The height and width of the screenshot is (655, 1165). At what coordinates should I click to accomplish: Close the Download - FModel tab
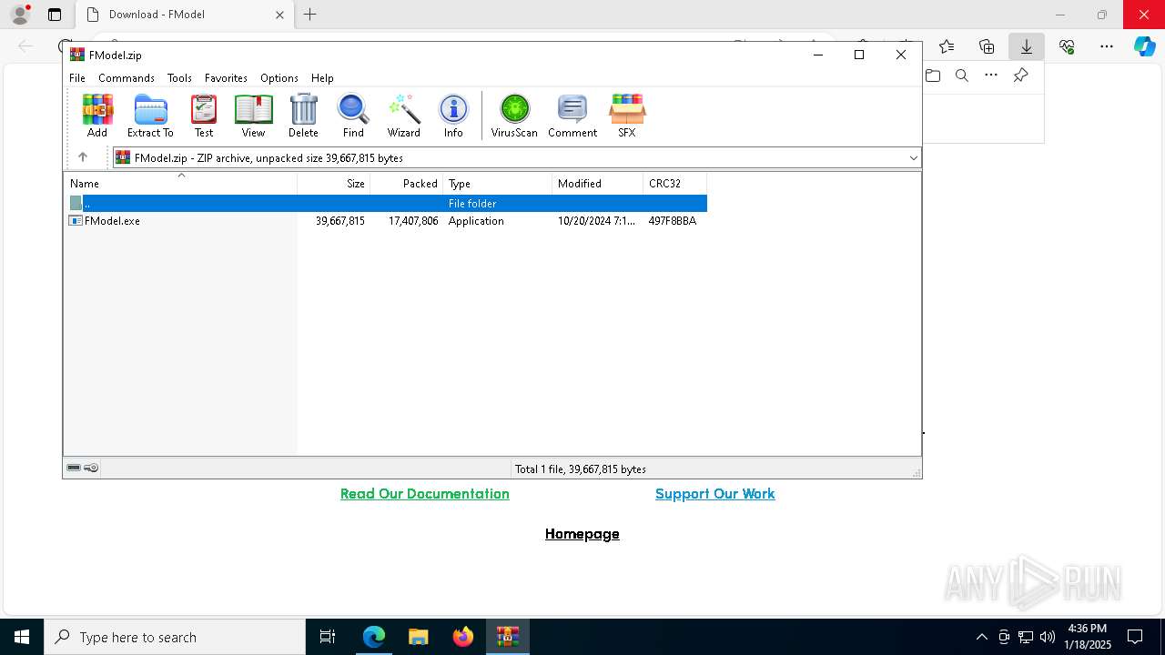[x=279, y=15]
